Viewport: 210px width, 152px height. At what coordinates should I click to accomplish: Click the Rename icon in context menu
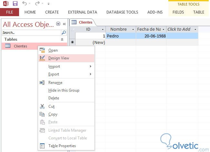(42, 83)
